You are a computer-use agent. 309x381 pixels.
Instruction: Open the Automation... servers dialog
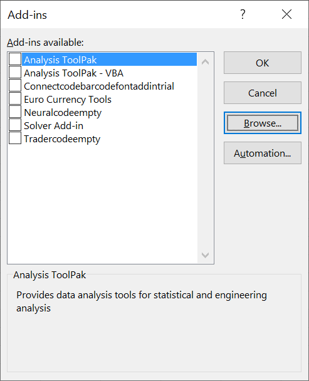pos(263,153)
